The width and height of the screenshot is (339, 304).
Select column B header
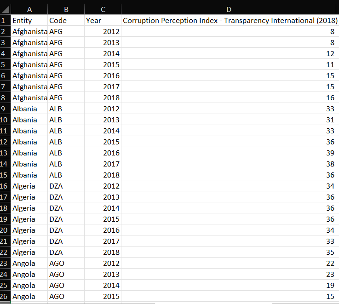point(66,9)
